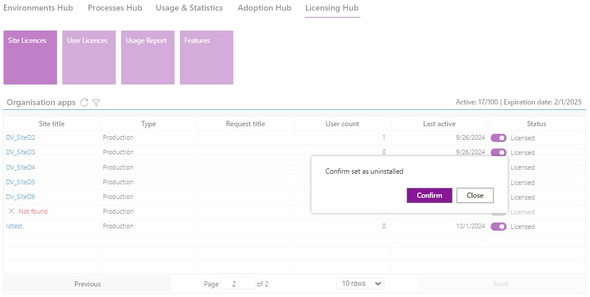
Task: Open the Organisation apps filter
Action: tap(96, 102)
